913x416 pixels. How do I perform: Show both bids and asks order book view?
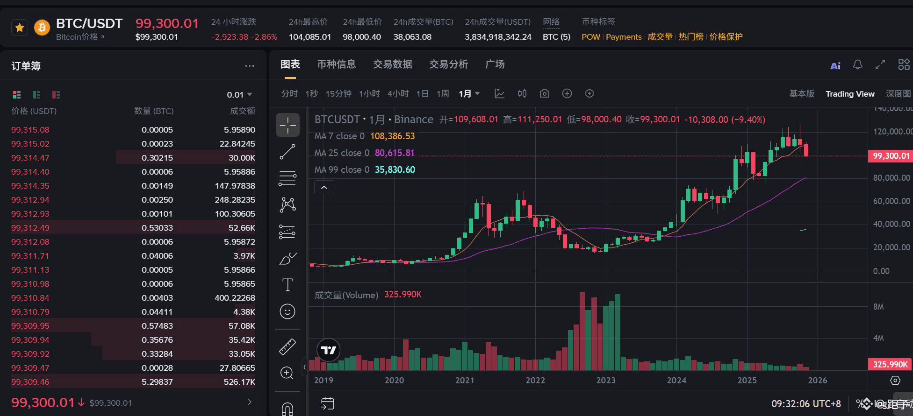click(17, 95)
